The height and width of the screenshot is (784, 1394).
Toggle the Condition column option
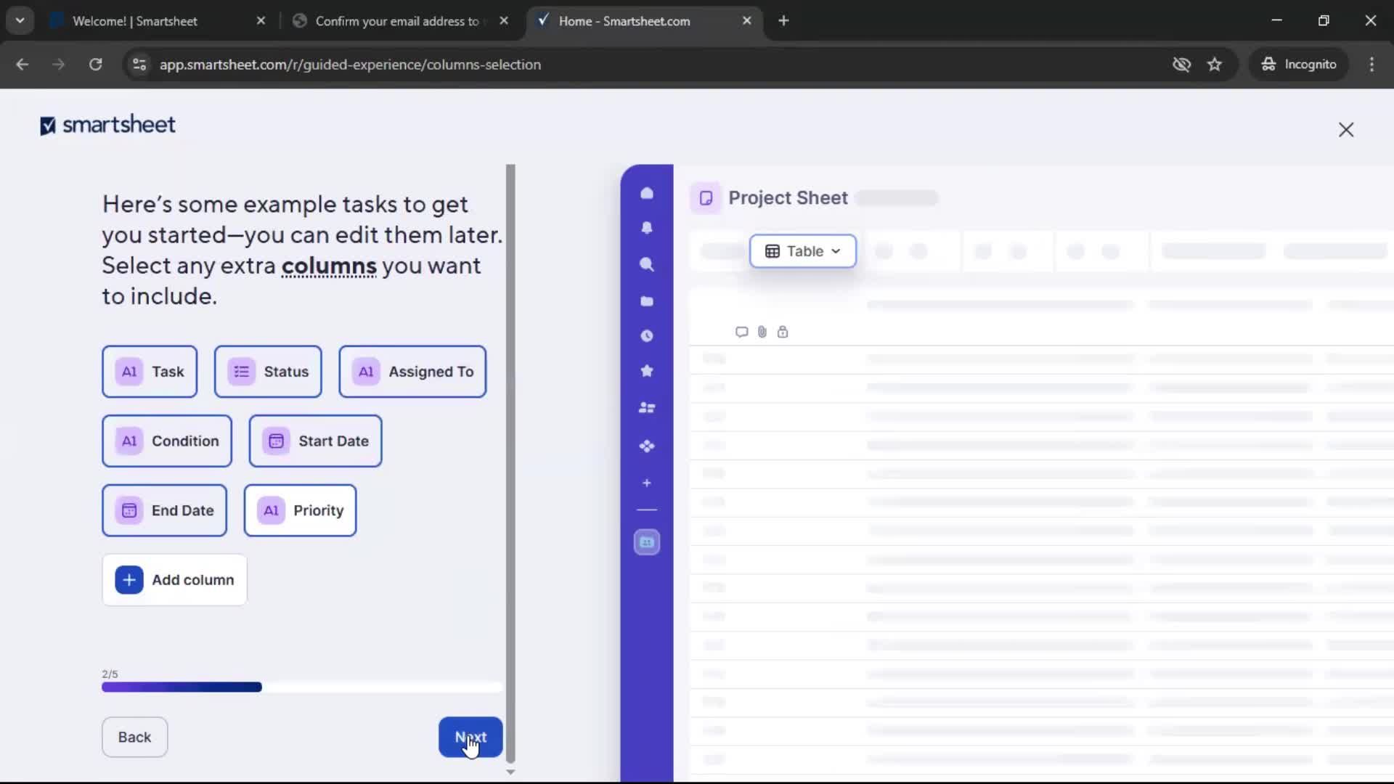167,441
